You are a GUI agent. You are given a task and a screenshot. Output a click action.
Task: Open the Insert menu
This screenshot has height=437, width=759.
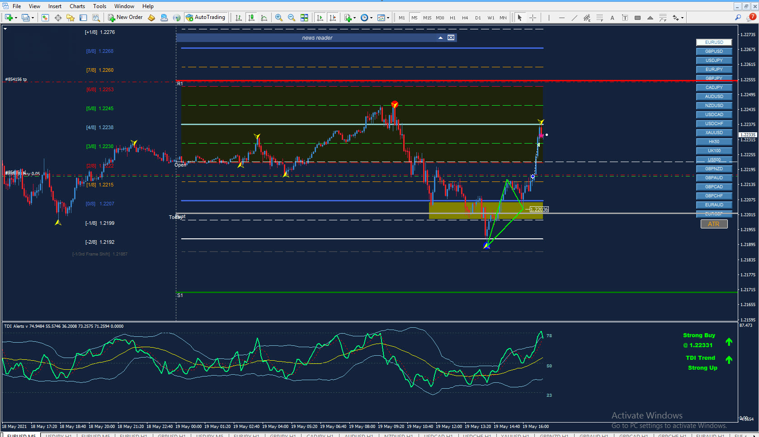click(55, 6)
